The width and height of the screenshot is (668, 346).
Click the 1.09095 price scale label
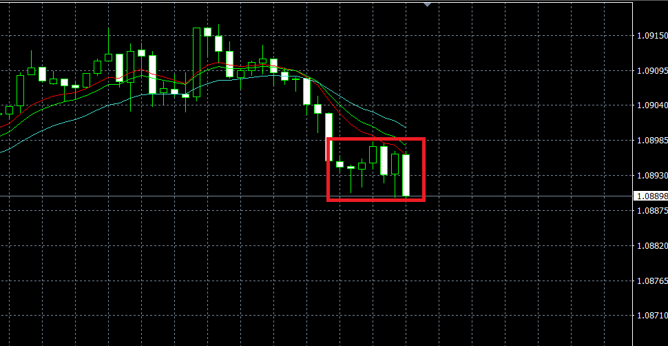[x=651, y=70]
